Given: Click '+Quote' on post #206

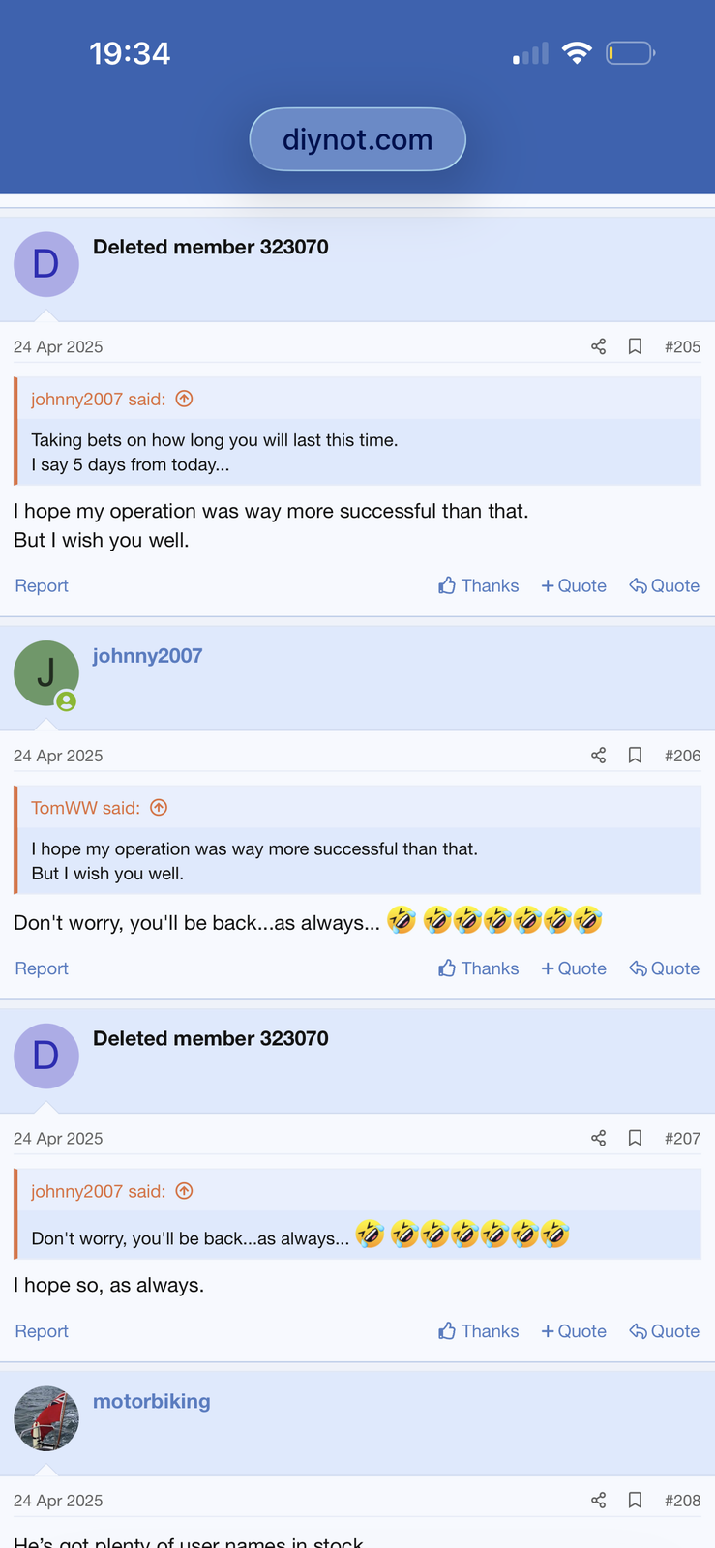Looking at the screenshot, I should (x=573, y=967).
